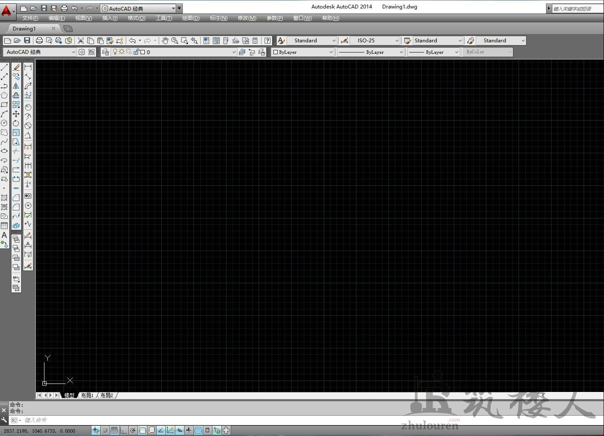Select the Spline draw tool
This screenshot has height=436, width=604.
point(4,142)
